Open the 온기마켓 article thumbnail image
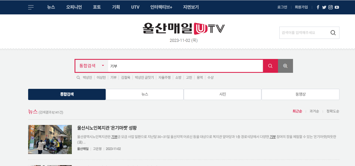 (x=50, y=140)
